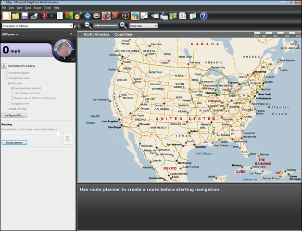Viewport: 302px width, 231px height.
Task: Click the Configure GPS... button
Action: [x=14, y=115]
